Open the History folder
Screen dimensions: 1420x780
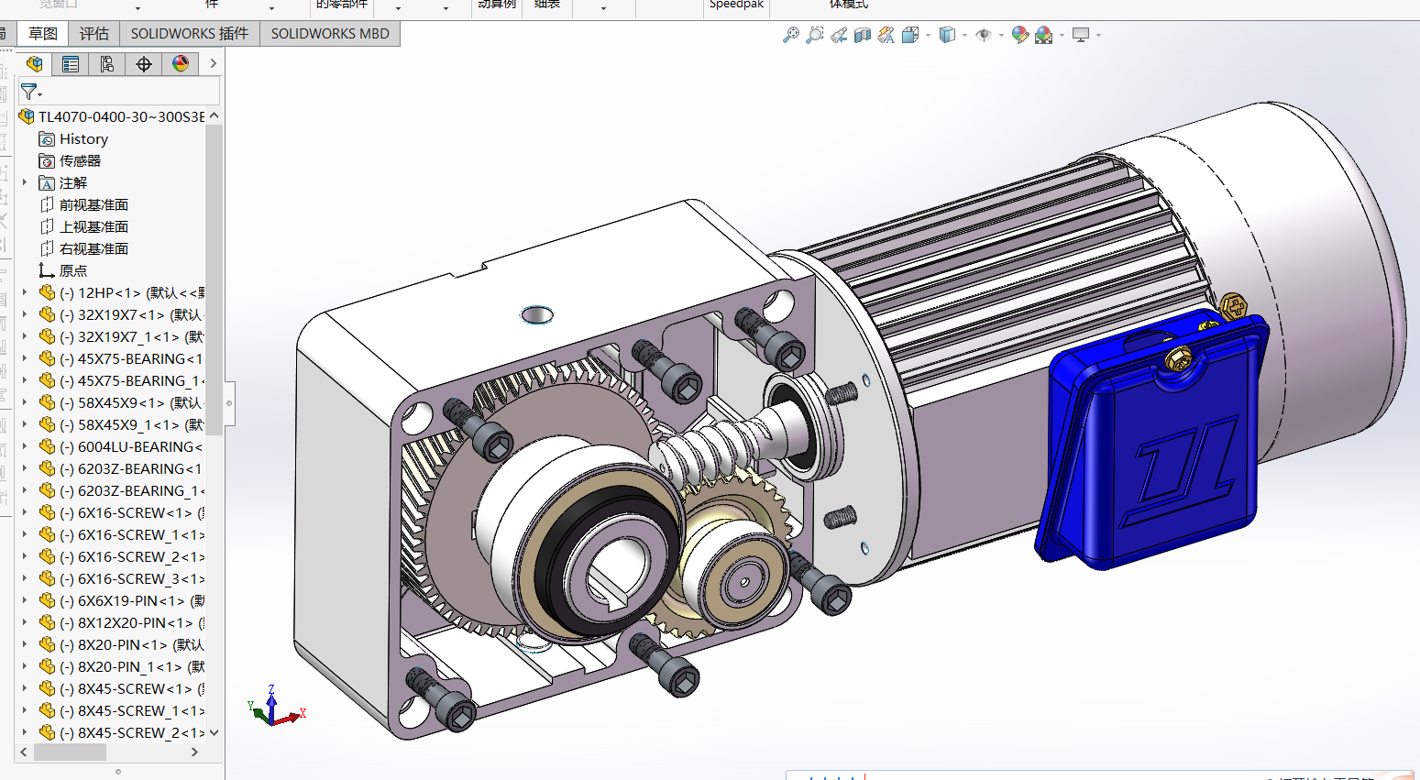coord(73,138)
